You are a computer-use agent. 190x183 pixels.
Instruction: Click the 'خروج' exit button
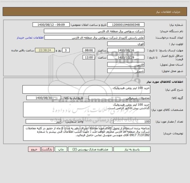tap(34, 149)
